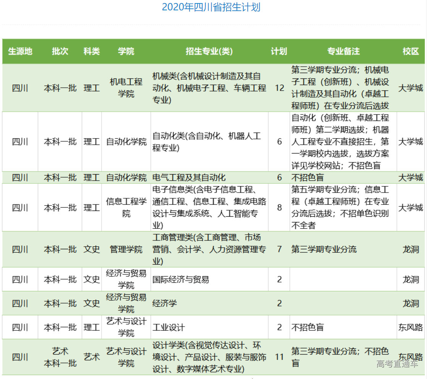429x379 pixels.
Task: Select the 艺术本科一批 batch cell
Action: pos(60,357)
